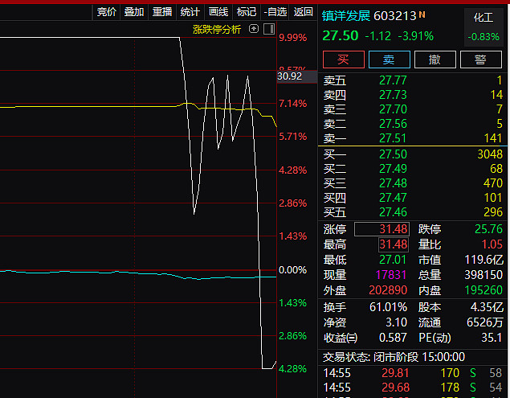Choose the 标记 mark option
The image size is (510, 398).
coord(247,12)
